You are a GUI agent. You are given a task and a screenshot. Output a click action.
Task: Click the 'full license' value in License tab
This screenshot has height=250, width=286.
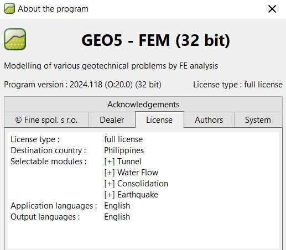click(x=123, y=139)
